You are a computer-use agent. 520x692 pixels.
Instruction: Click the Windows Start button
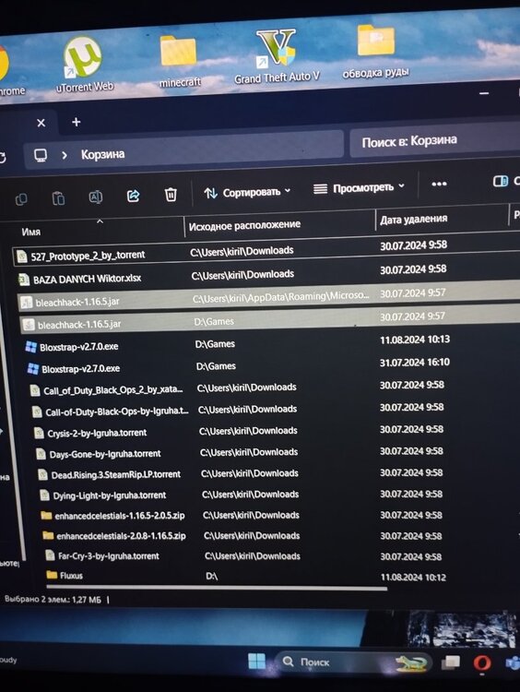coord(256,662)
